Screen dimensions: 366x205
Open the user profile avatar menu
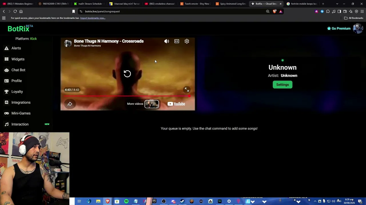pyautogui.click(x=358, y=28)
